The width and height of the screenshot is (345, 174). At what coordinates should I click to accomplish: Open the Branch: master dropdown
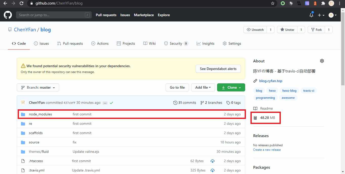coord(38,87)
